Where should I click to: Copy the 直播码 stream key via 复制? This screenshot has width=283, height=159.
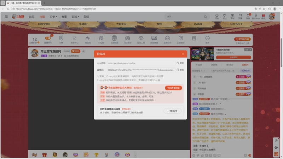(180, 70)
